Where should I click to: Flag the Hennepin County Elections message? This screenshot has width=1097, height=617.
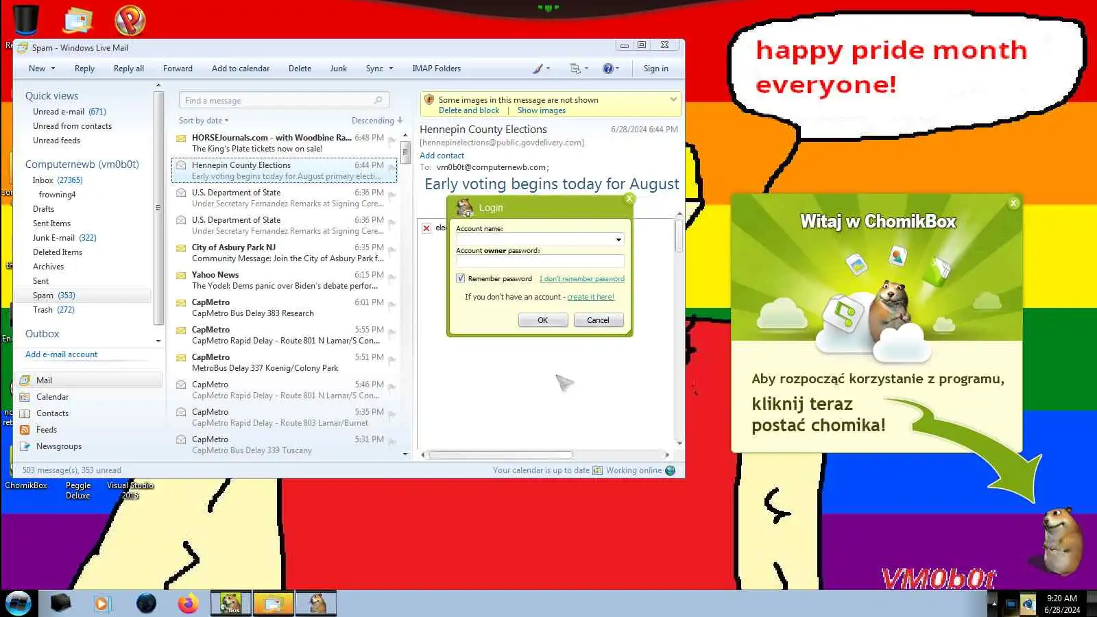[391, 167]
